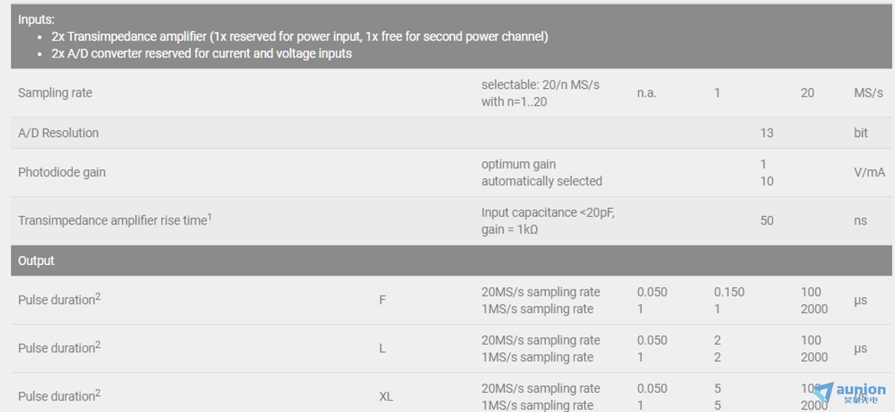Select the Pulse duration XL row label
895x412 pixels.
(x=59, y=395)
